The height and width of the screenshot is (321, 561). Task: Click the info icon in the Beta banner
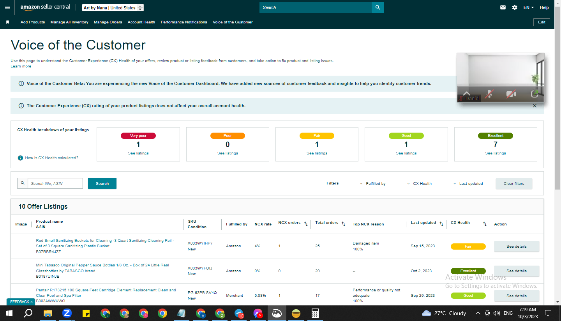pos(21,83)
